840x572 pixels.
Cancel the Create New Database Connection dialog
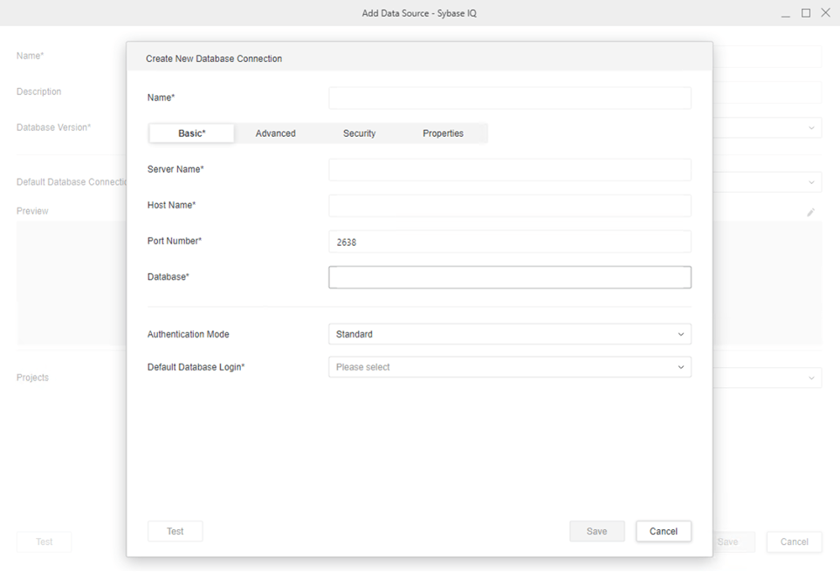[x=663, y=531]
